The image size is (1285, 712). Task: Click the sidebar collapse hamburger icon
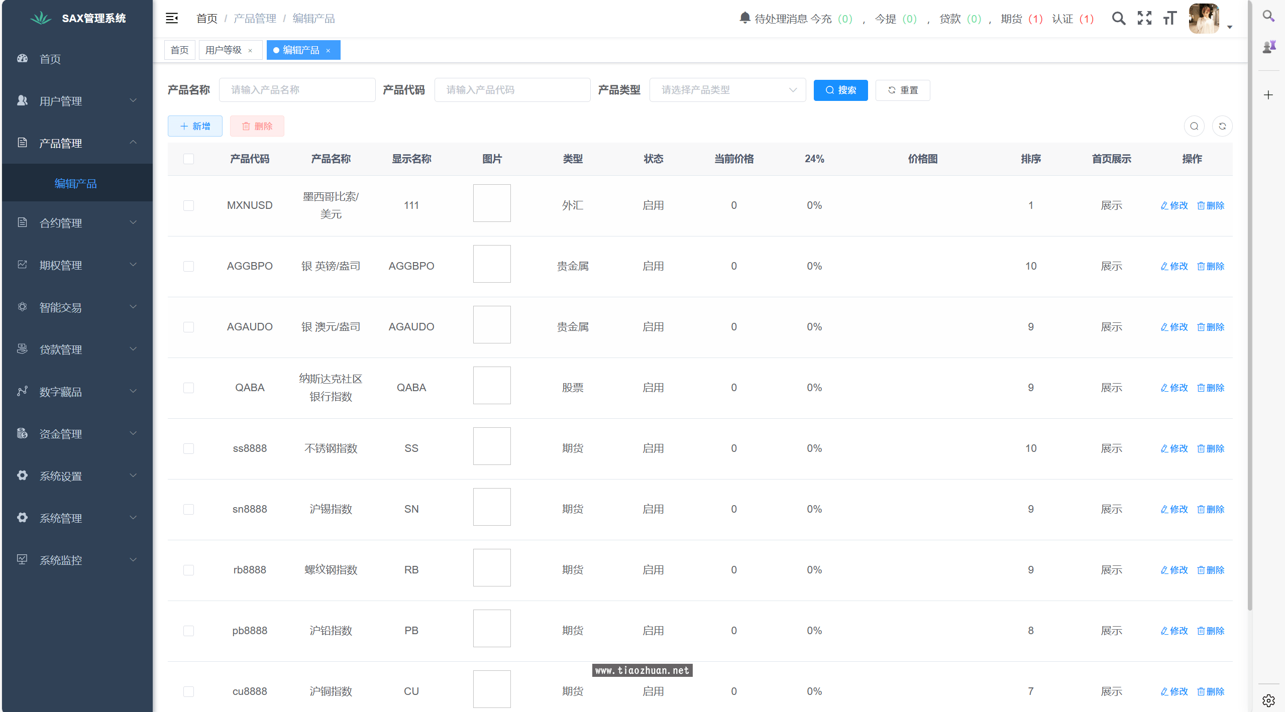(x=172, y=19)
